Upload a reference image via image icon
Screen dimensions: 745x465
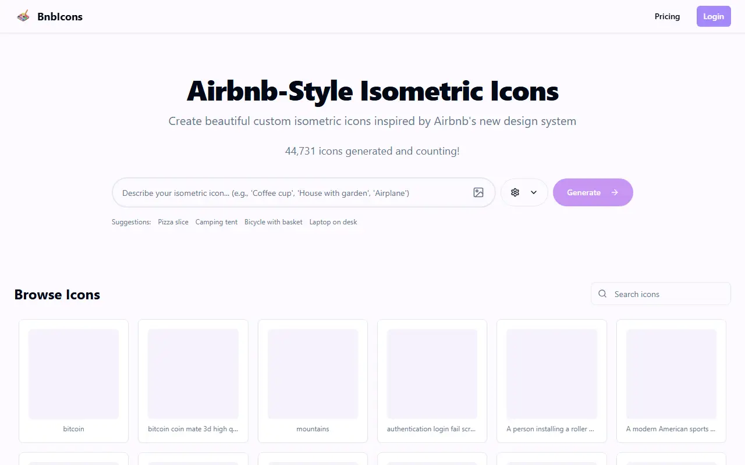[x=478, y=192]
